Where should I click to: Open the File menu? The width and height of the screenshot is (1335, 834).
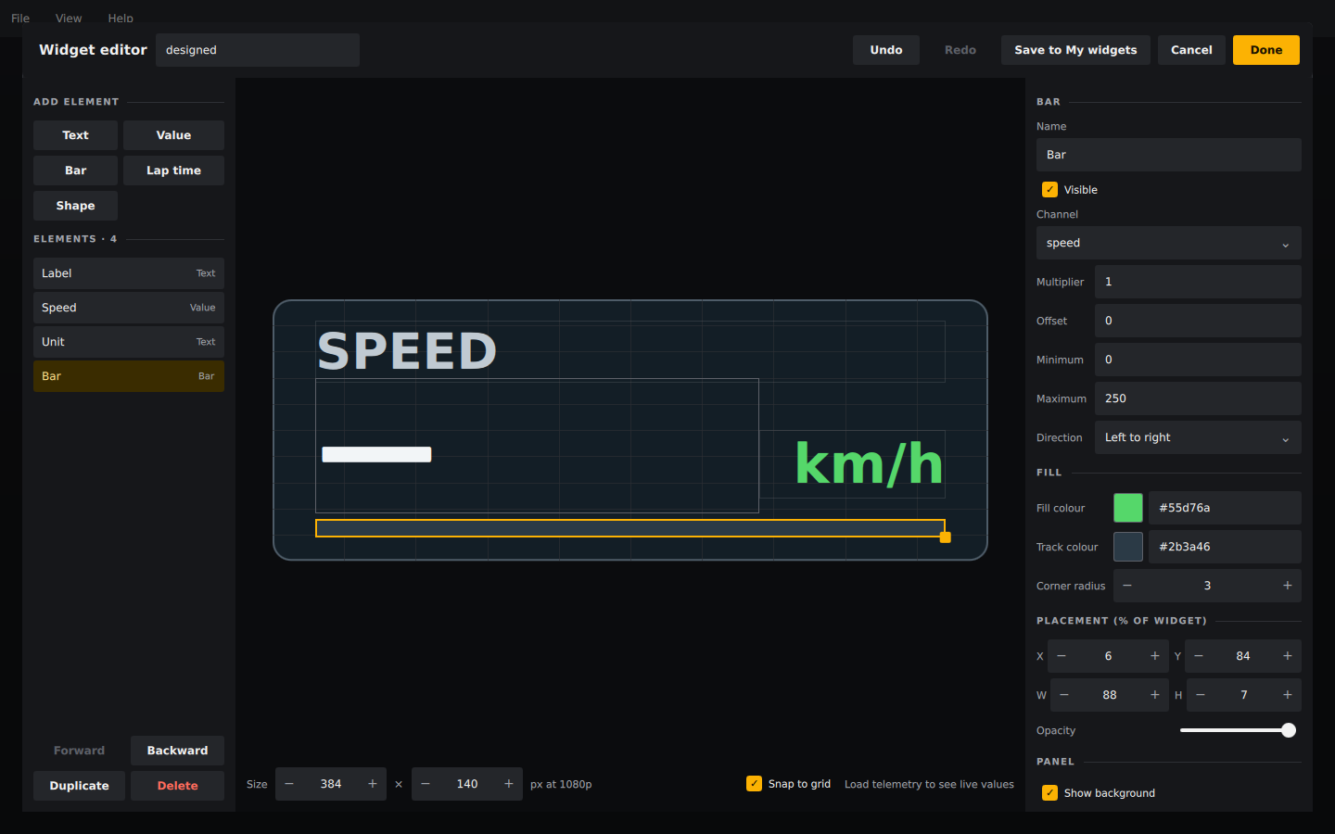[20, 19]
